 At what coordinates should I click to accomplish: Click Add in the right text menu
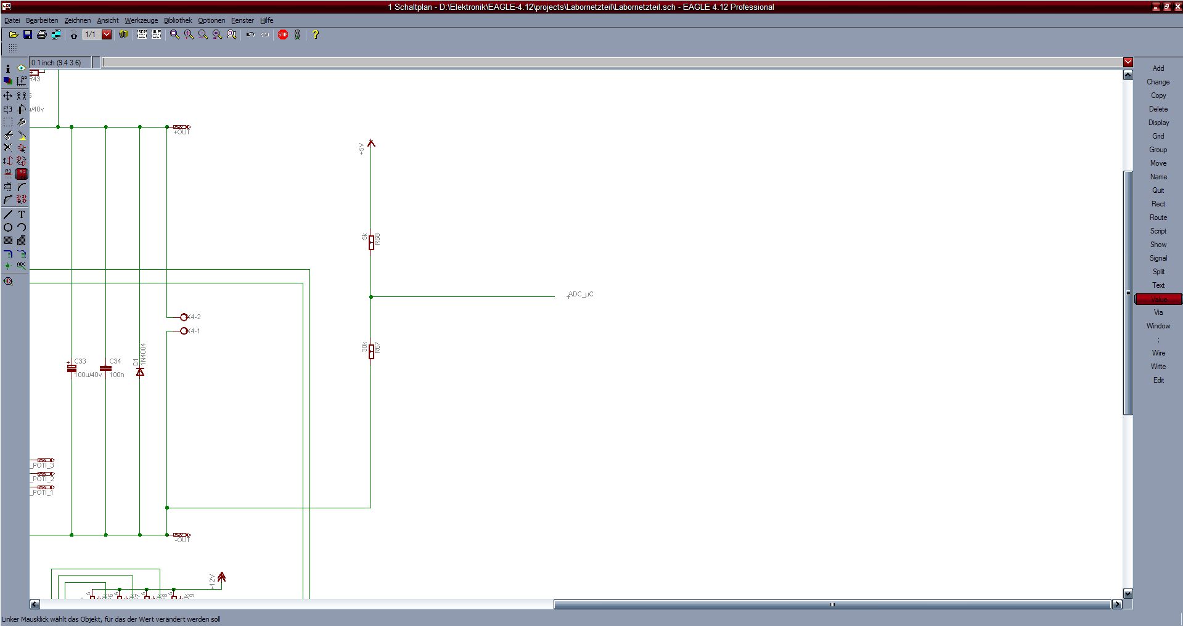[x=1158, y=68]
